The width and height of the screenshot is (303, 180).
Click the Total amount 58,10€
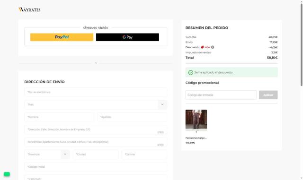(x=272, y=58)
